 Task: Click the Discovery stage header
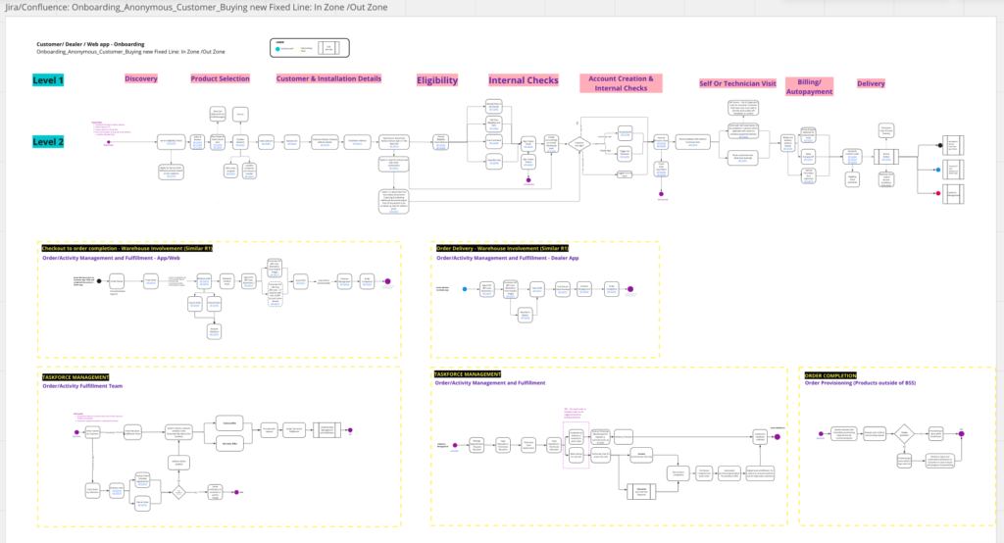[x=141, y=78]
